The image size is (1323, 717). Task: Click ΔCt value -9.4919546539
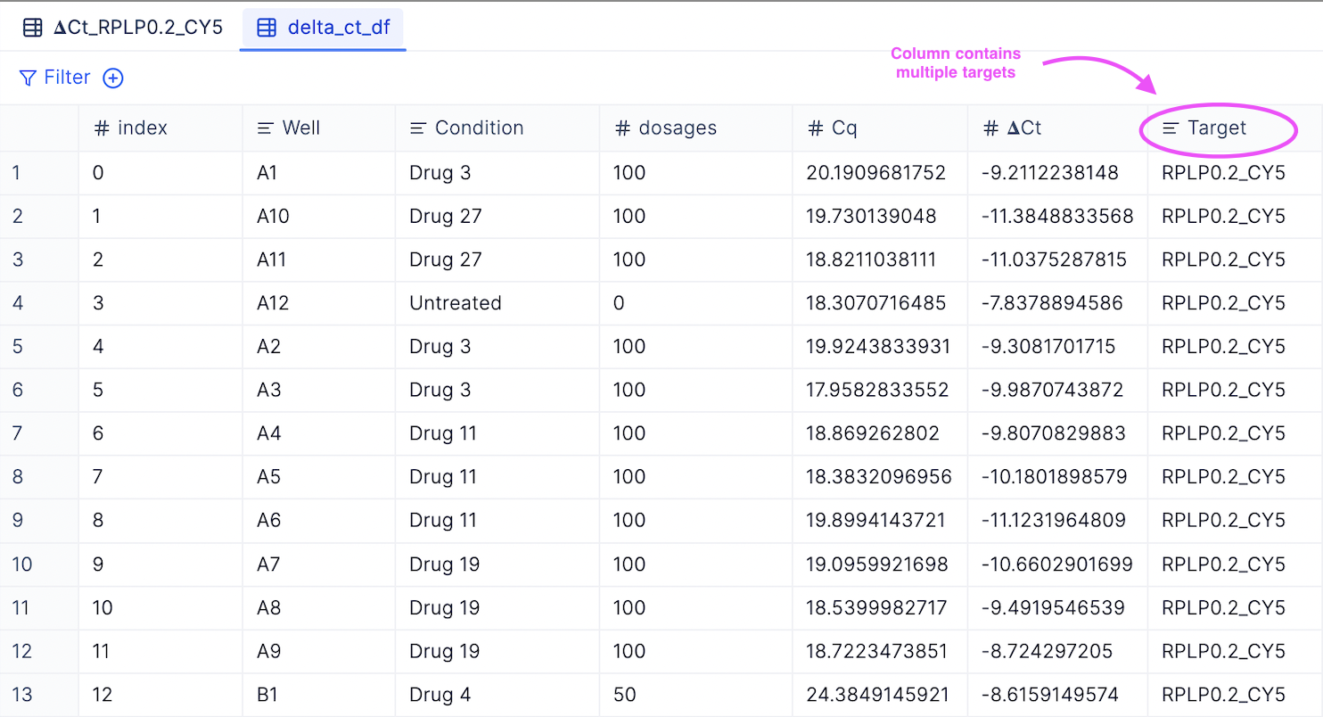1057,608
